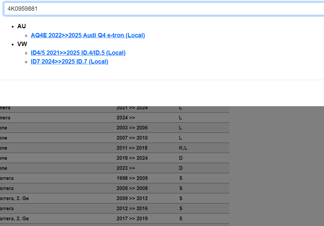Screen dimensions: 324x226
Task: Select the 2007 >> 2010 row
Action: (132, 138)
